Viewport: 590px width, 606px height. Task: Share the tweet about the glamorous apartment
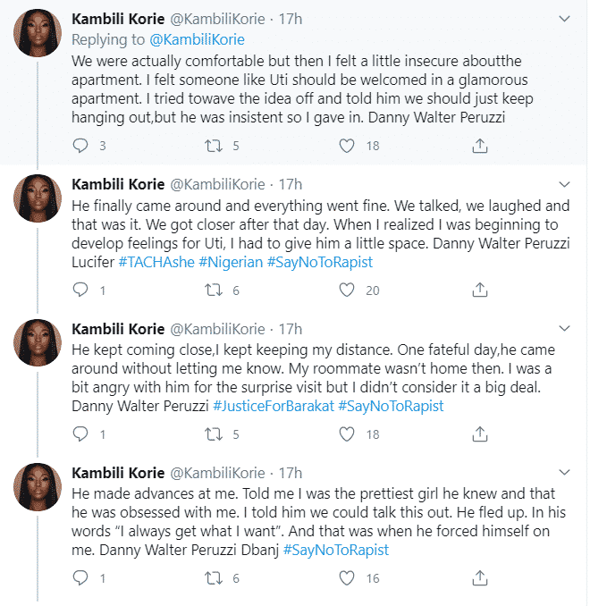[480, 146]
